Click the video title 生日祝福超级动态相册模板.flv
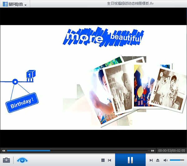The image size is (187, 166). click(130, 3)
